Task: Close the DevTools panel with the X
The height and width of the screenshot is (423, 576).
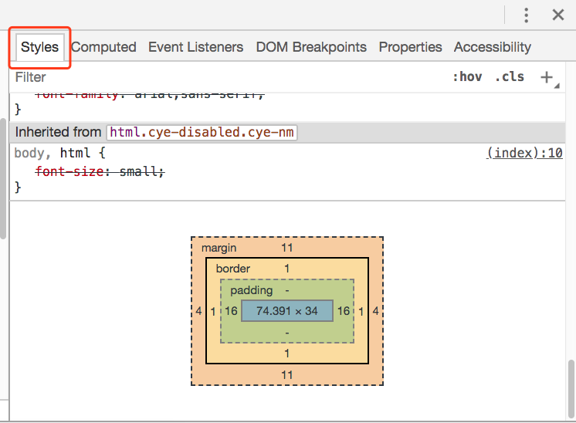Action: (558, 15)
